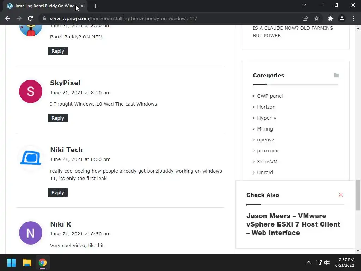361x271 pixels.
Task: Click the scrollbar up arrow
Action: (358, 28)
